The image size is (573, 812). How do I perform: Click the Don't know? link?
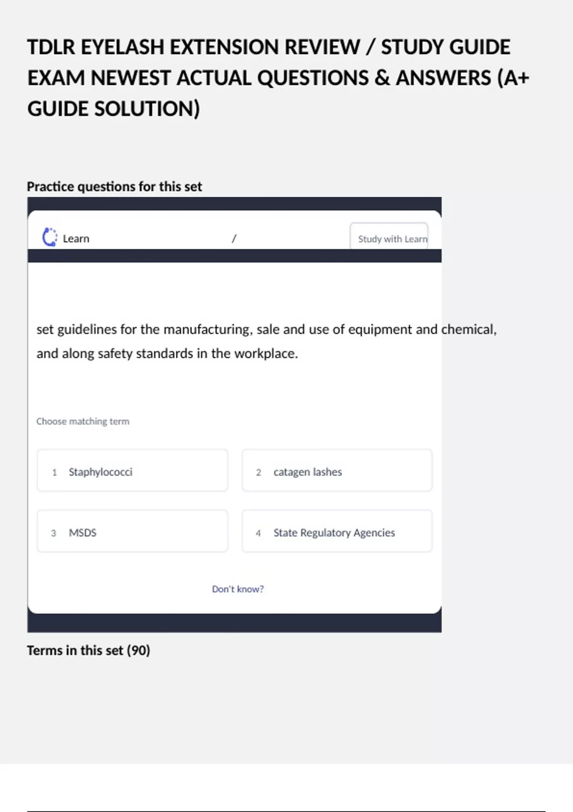238,589
